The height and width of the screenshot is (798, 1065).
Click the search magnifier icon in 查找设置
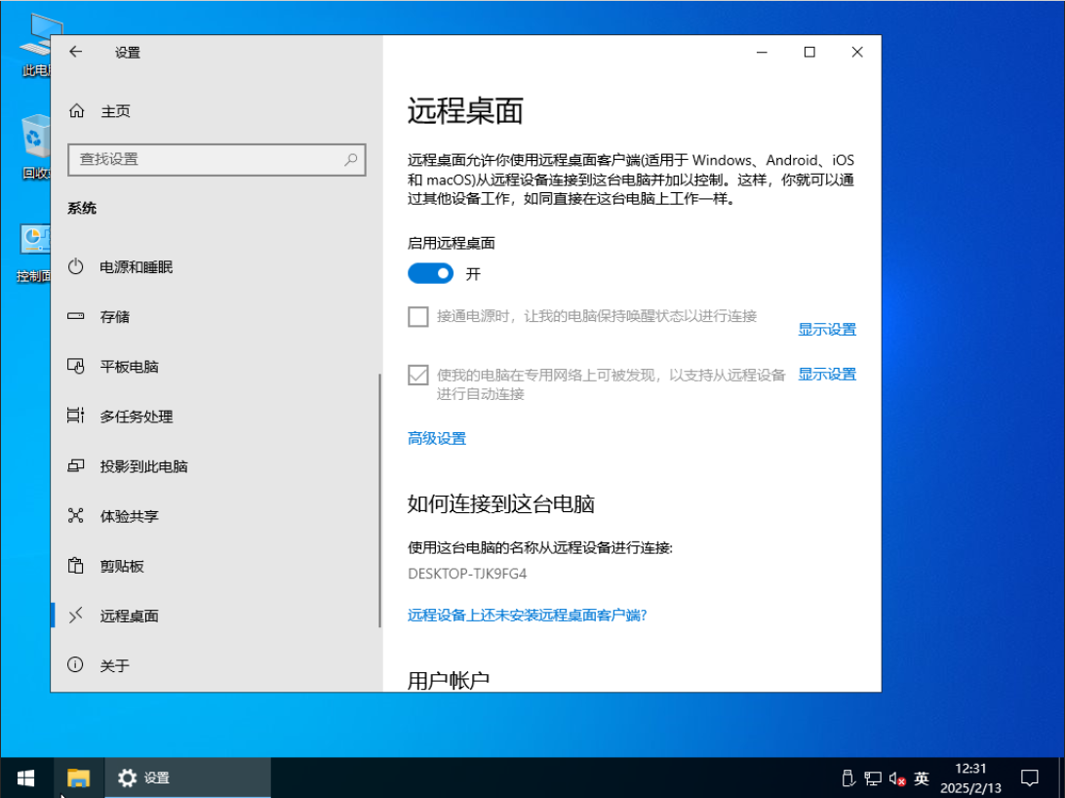(351, 159)
